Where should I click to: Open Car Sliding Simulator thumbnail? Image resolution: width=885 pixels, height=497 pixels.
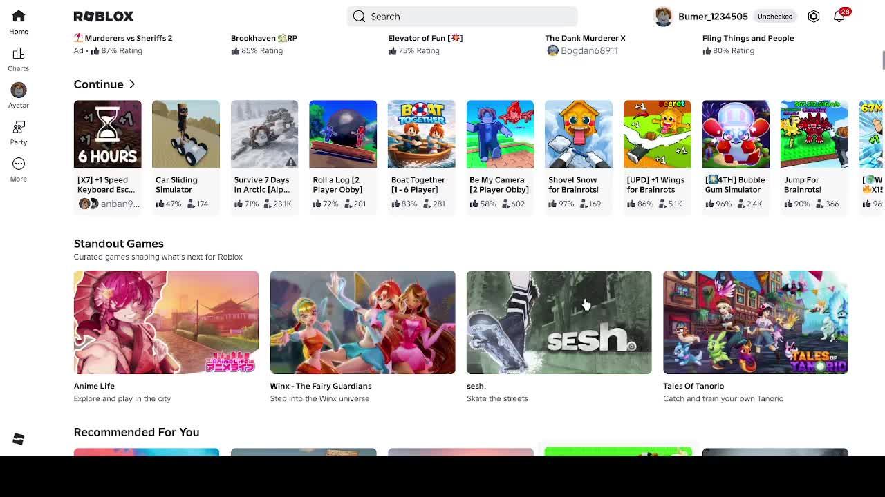186,134
